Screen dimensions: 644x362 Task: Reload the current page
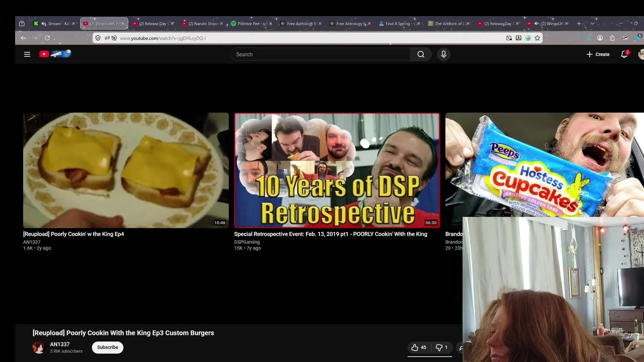pyautogui.click(x=47, y=38)
